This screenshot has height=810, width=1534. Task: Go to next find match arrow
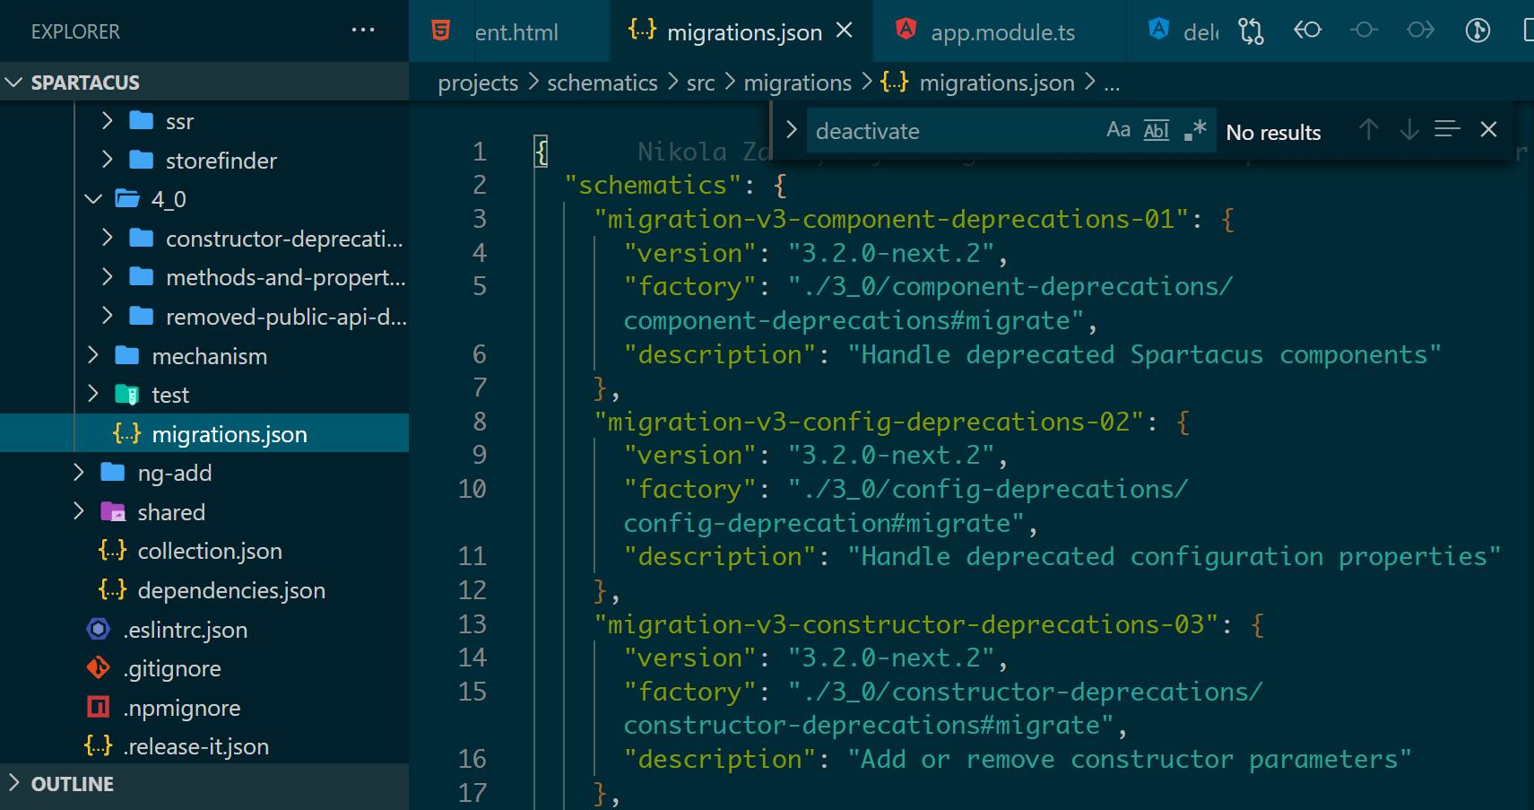1409,130
